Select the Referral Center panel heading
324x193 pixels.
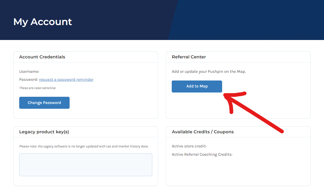click(x=189, y=57)
